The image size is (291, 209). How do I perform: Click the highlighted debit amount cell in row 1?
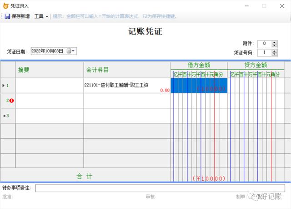(x=199, y=86)
